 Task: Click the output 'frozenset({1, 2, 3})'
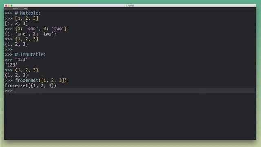pyautogui.click(x=31, y=85)
